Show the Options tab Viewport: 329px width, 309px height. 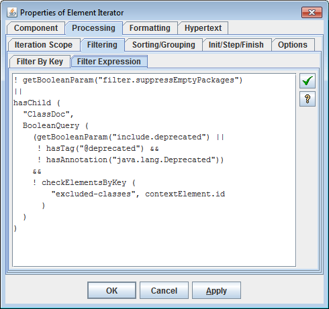(293, 45)
